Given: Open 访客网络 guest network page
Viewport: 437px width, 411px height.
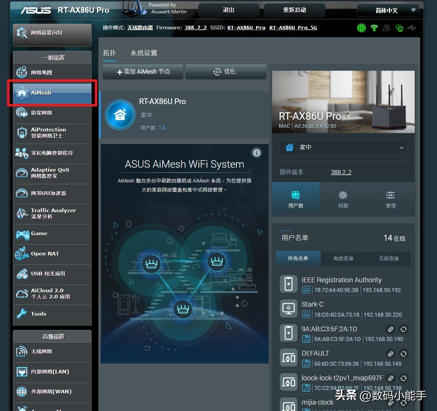Looking at the screenshot, I should (x=52, y=113).
